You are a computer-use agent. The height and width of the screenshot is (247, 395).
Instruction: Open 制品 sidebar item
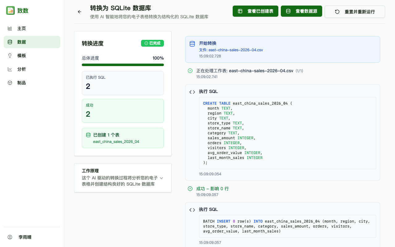coord(32,83)
